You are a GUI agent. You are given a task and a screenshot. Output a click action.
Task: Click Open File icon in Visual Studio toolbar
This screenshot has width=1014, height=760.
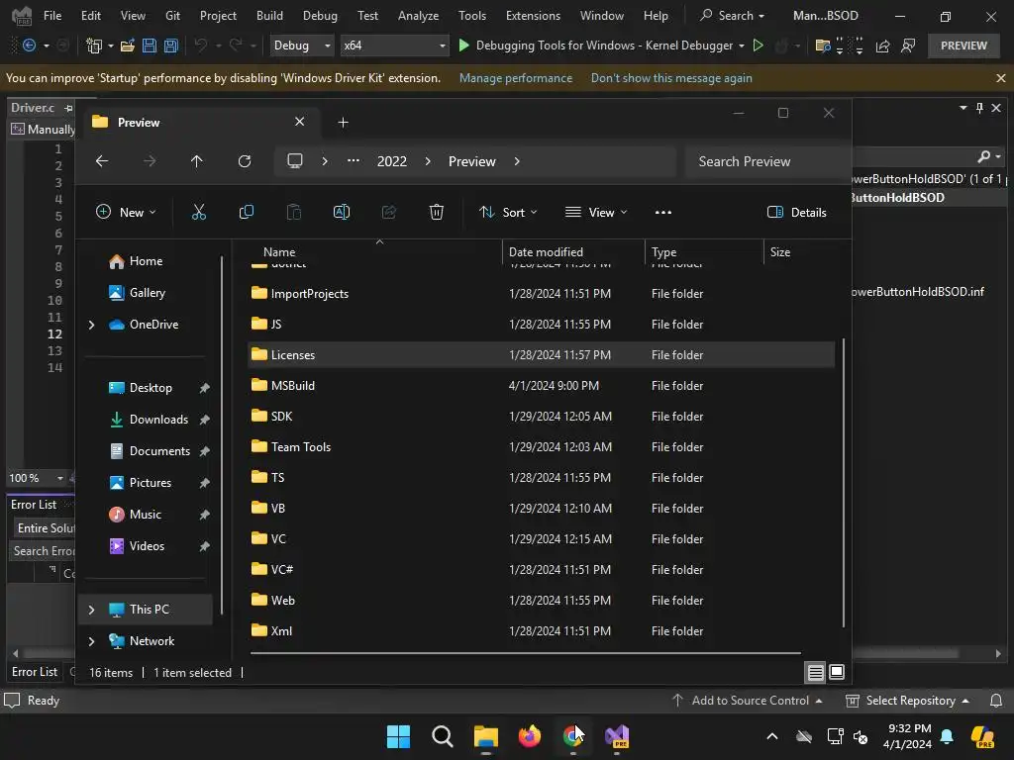[x=128, y=46]
